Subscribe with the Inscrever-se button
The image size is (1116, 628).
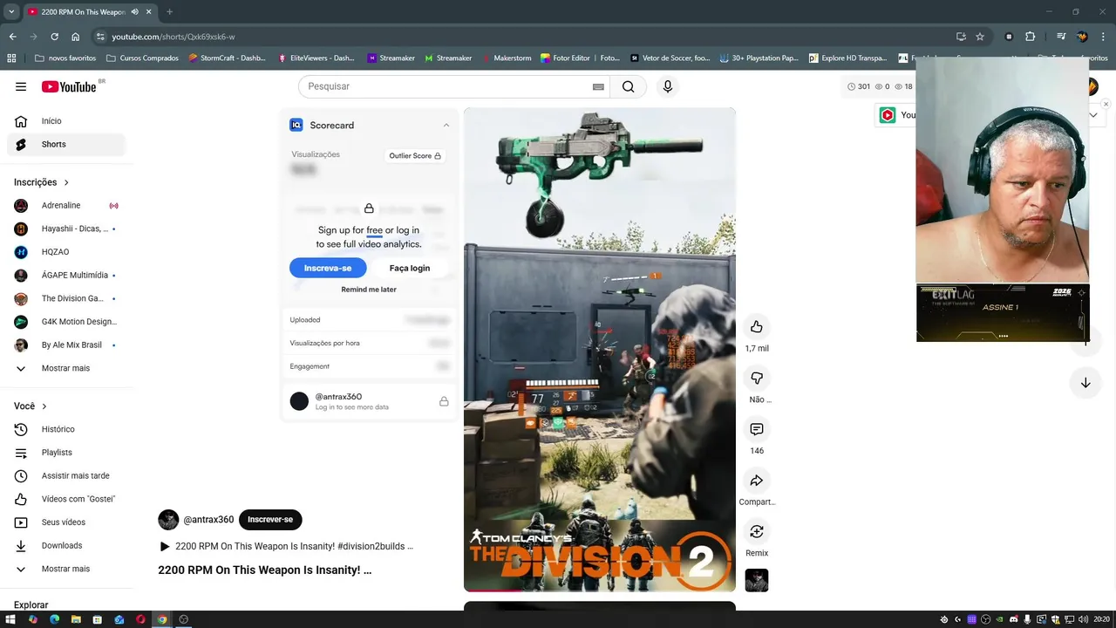270,520
